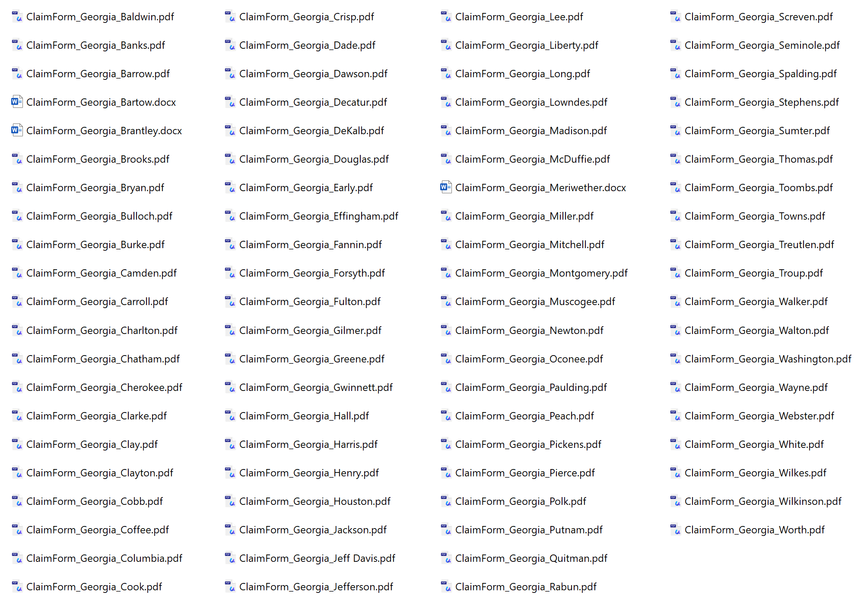
Task: Click the Word icon of ClaimForm_Georgia_Meriwether.docx
Action: [x=446, y=188]
